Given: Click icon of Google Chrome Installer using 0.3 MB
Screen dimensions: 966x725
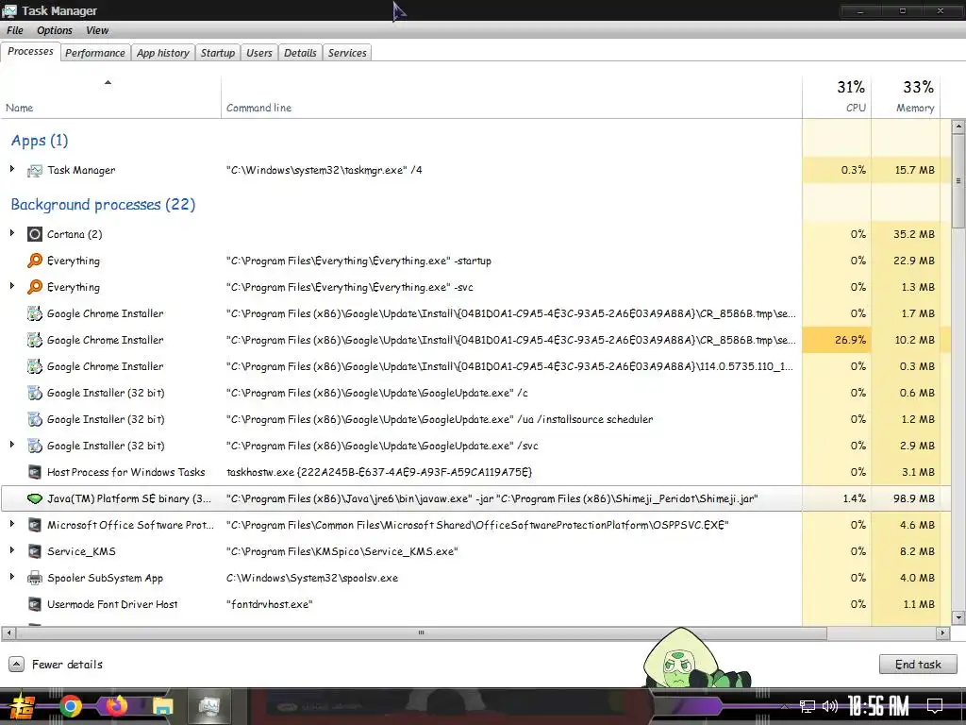Looking at the screenshot, I should (x=35, y=367).
